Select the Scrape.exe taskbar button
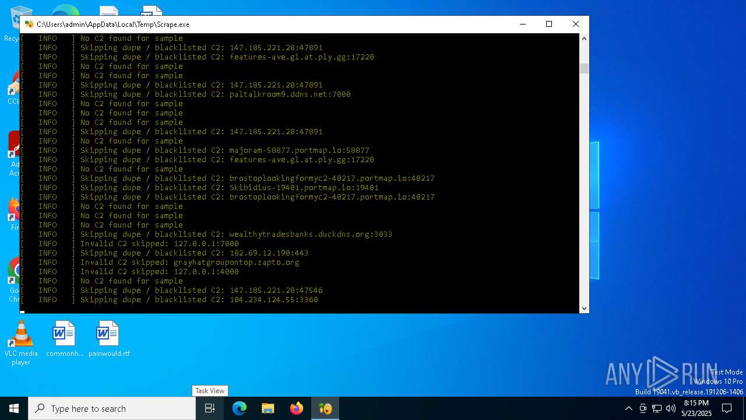The height and width of the screenshot is (420, 746). coord(325,408)
